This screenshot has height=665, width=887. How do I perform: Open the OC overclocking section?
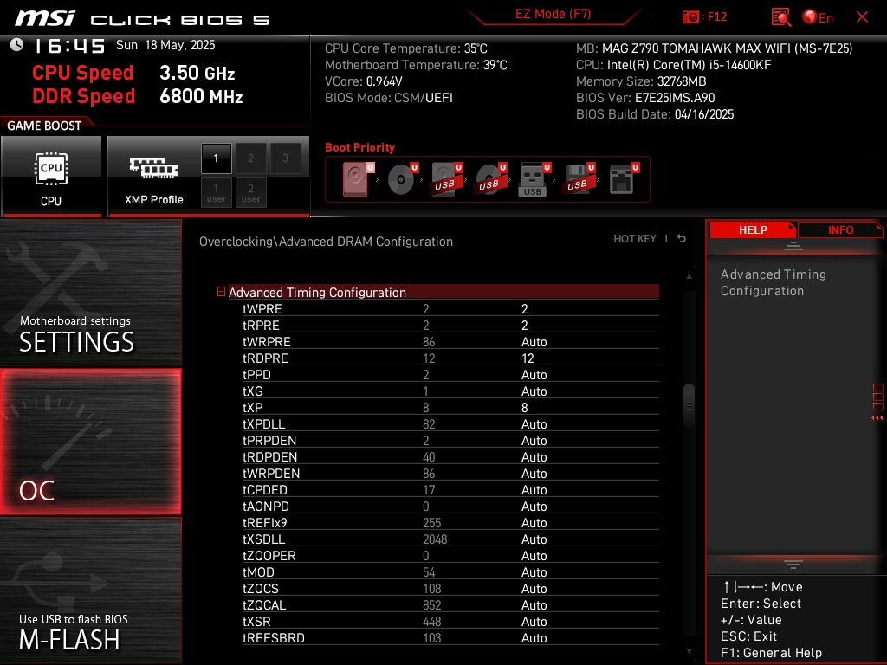tap(90, 442)
